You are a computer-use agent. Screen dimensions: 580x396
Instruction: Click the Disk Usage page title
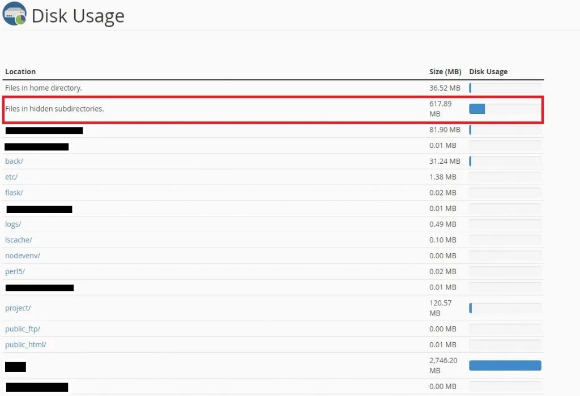point(78,16)
